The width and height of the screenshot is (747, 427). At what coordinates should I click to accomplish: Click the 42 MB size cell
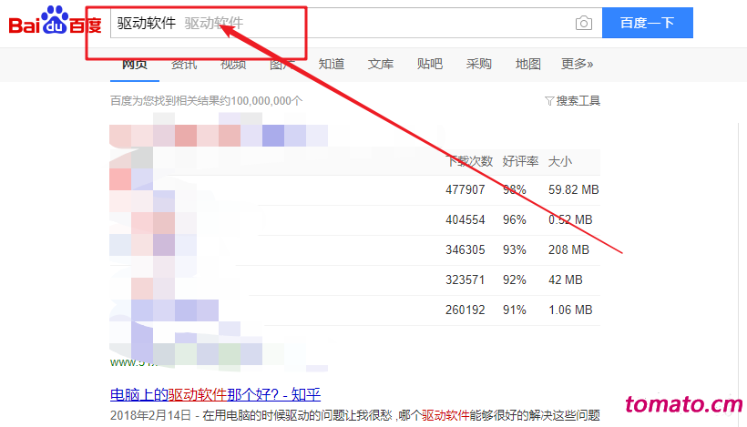566,280
